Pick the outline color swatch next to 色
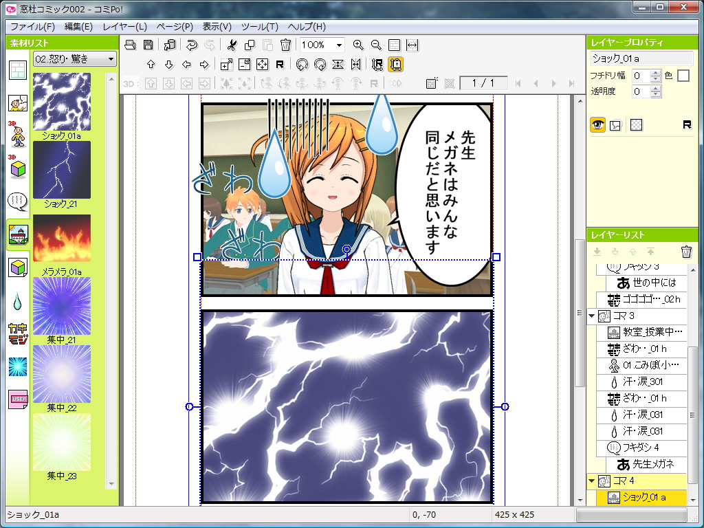This screenshot has width=704, height=528. [x=683, y=76]
